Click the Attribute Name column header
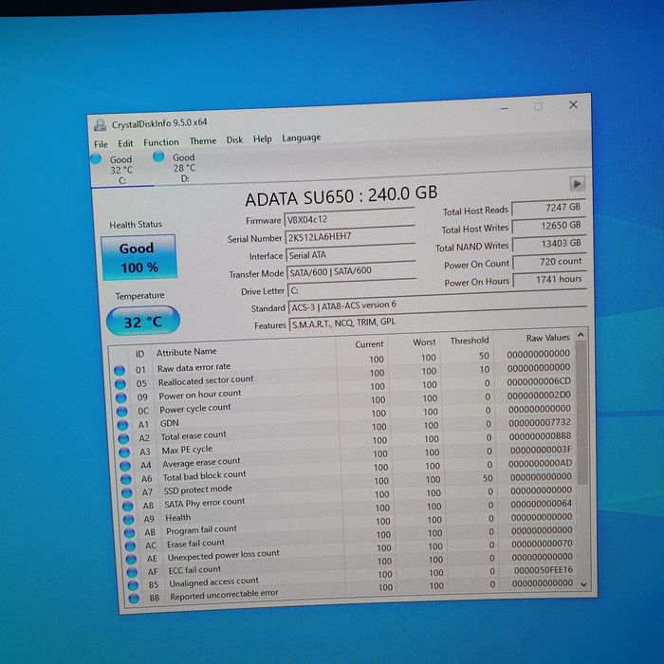This screenshot has height=664, width=664. [x=186, y=352]
